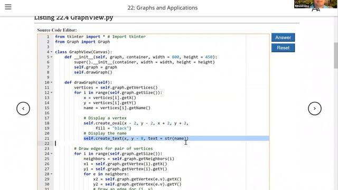
Task: Click 'self.graph = graph' on line 7
Action: [x=96, y=67]
